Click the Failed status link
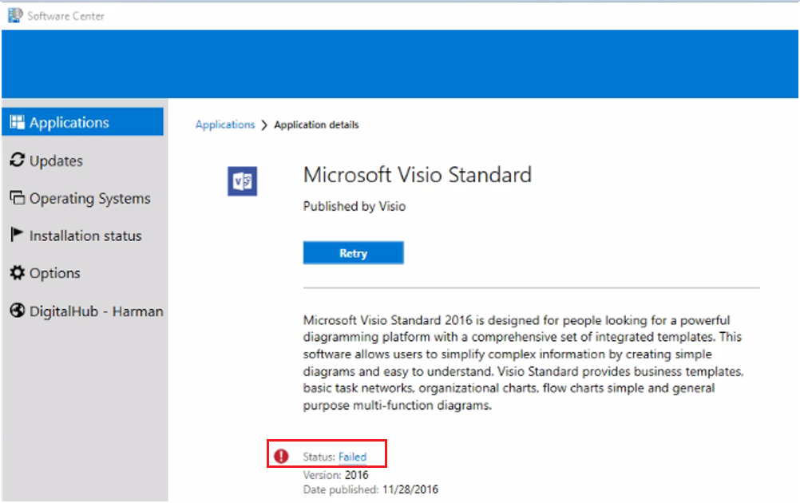Screen dimensions: 800x503 (x=353, y=457)
